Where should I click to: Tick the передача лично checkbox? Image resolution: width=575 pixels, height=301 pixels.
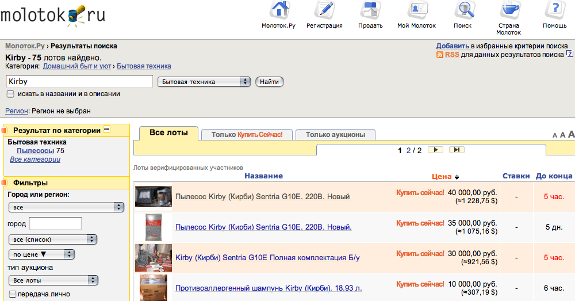point(13,294)
